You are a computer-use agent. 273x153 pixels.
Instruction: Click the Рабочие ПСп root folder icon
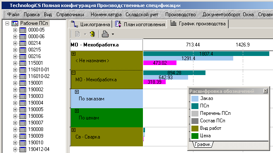point(15,23)
